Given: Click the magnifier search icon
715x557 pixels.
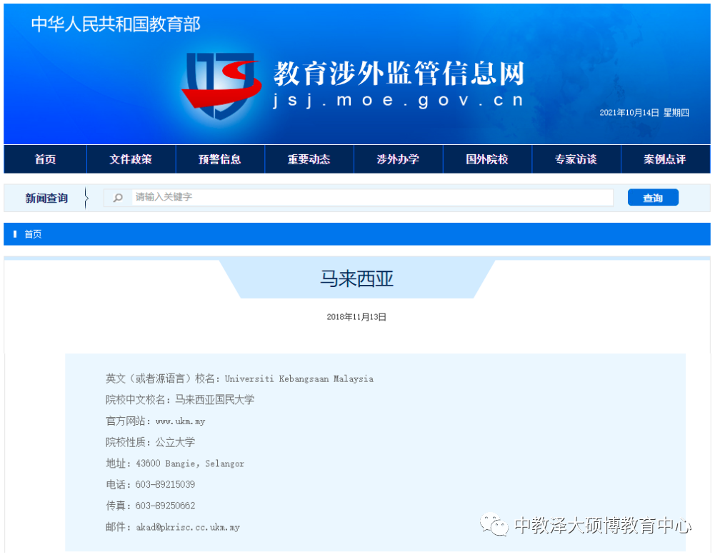Looking at the screenshot, I should click(117, 197).
